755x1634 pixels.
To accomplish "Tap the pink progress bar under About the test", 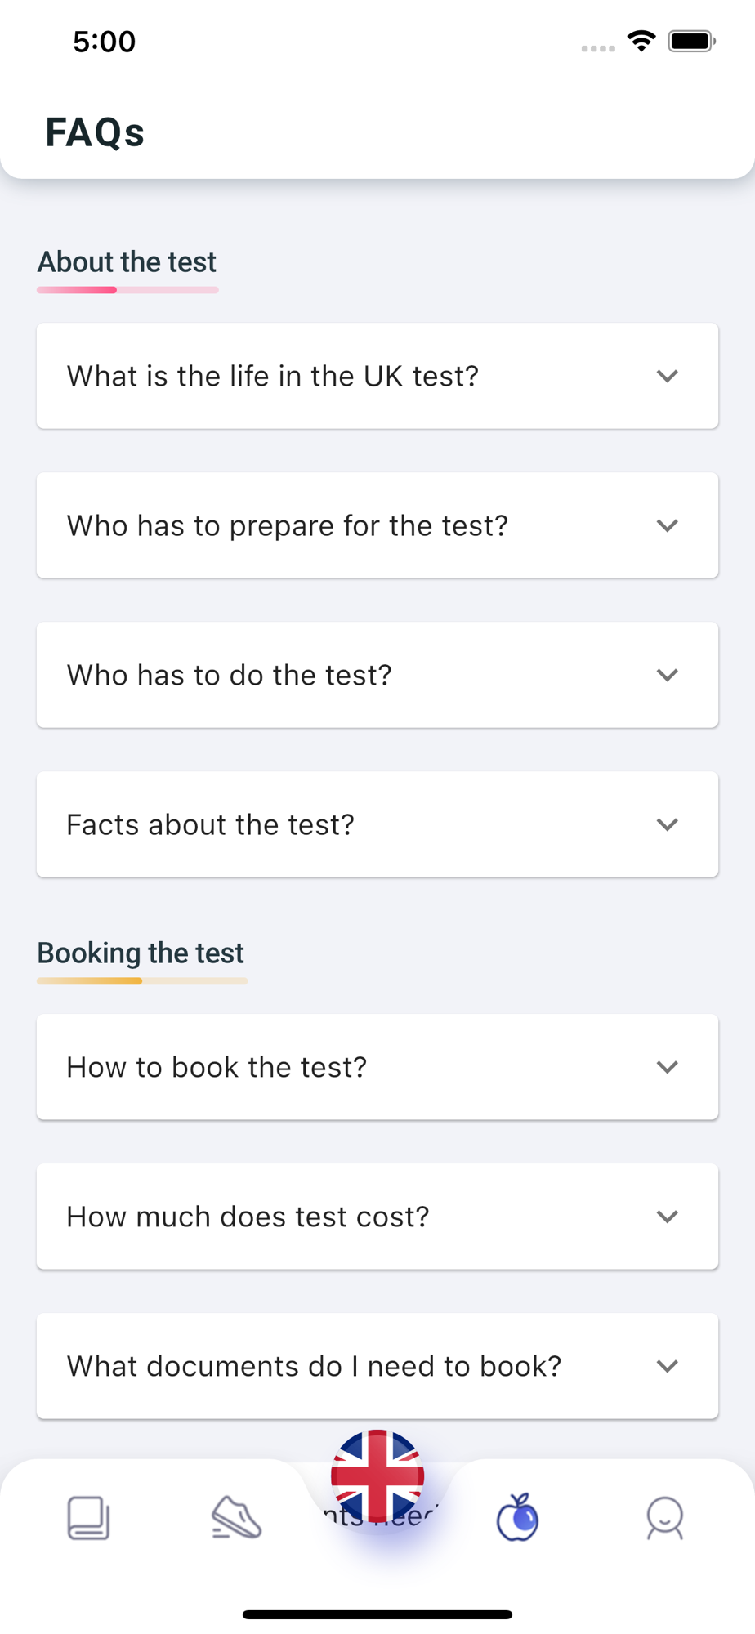I will click(127, 290).
